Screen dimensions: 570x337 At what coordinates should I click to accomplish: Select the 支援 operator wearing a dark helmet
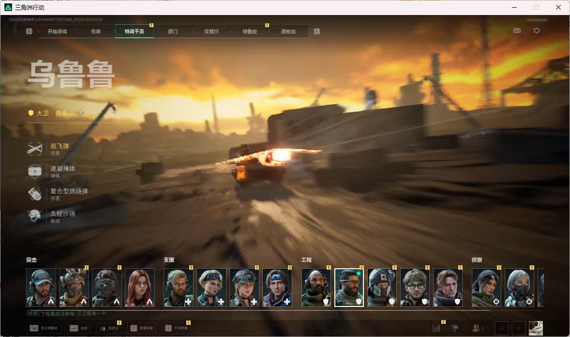[x=244, y=288]
